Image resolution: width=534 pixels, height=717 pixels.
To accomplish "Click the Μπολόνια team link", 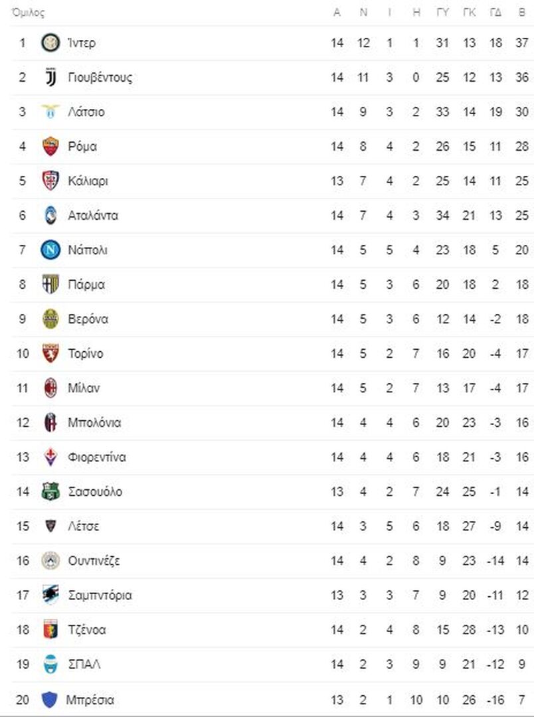I will [x=94, y=423].
